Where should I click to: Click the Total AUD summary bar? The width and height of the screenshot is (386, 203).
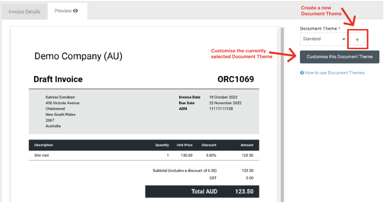tap(202, 191)
